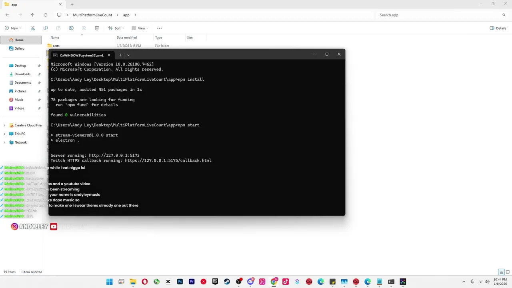Open TikTok from the taskbar
Screen dimensions: 512x288
[x=286, y=282]
